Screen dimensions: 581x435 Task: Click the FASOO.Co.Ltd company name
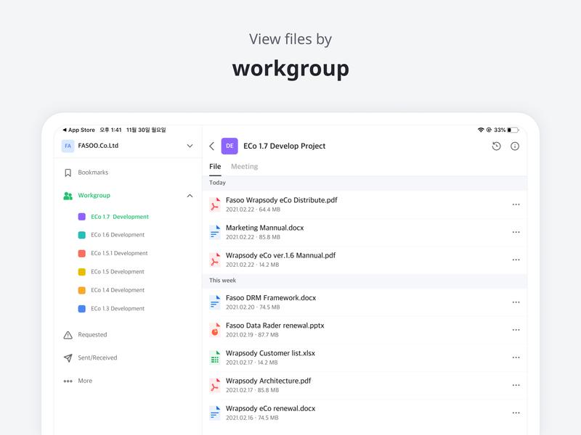coord(98,146)
